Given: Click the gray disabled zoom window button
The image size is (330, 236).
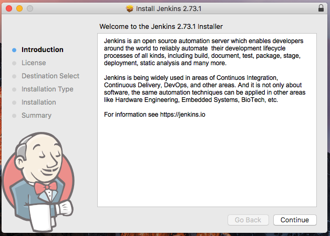Looking at the screenshot, I should pos(30,8).
